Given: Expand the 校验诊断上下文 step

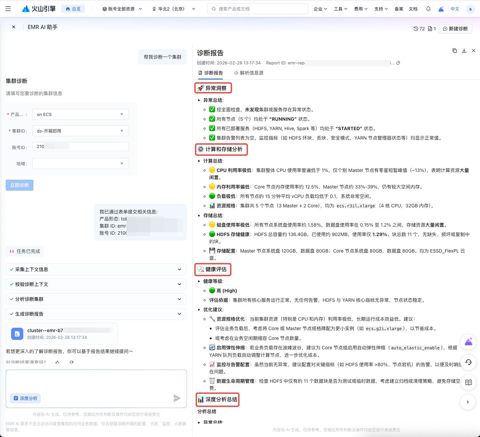Looking at the screenshot, I should pyautogui.click(x=96, y=284).
